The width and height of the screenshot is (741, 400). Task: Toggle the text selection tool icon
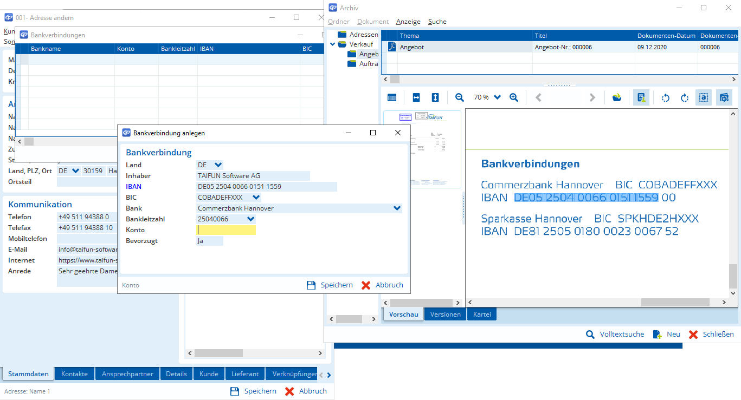click(x=704, y=97)
